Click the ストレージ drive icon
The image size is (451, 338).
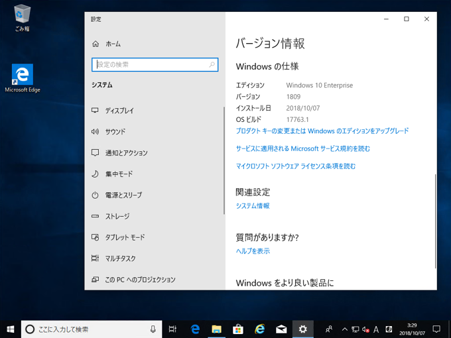click(95, 216)
